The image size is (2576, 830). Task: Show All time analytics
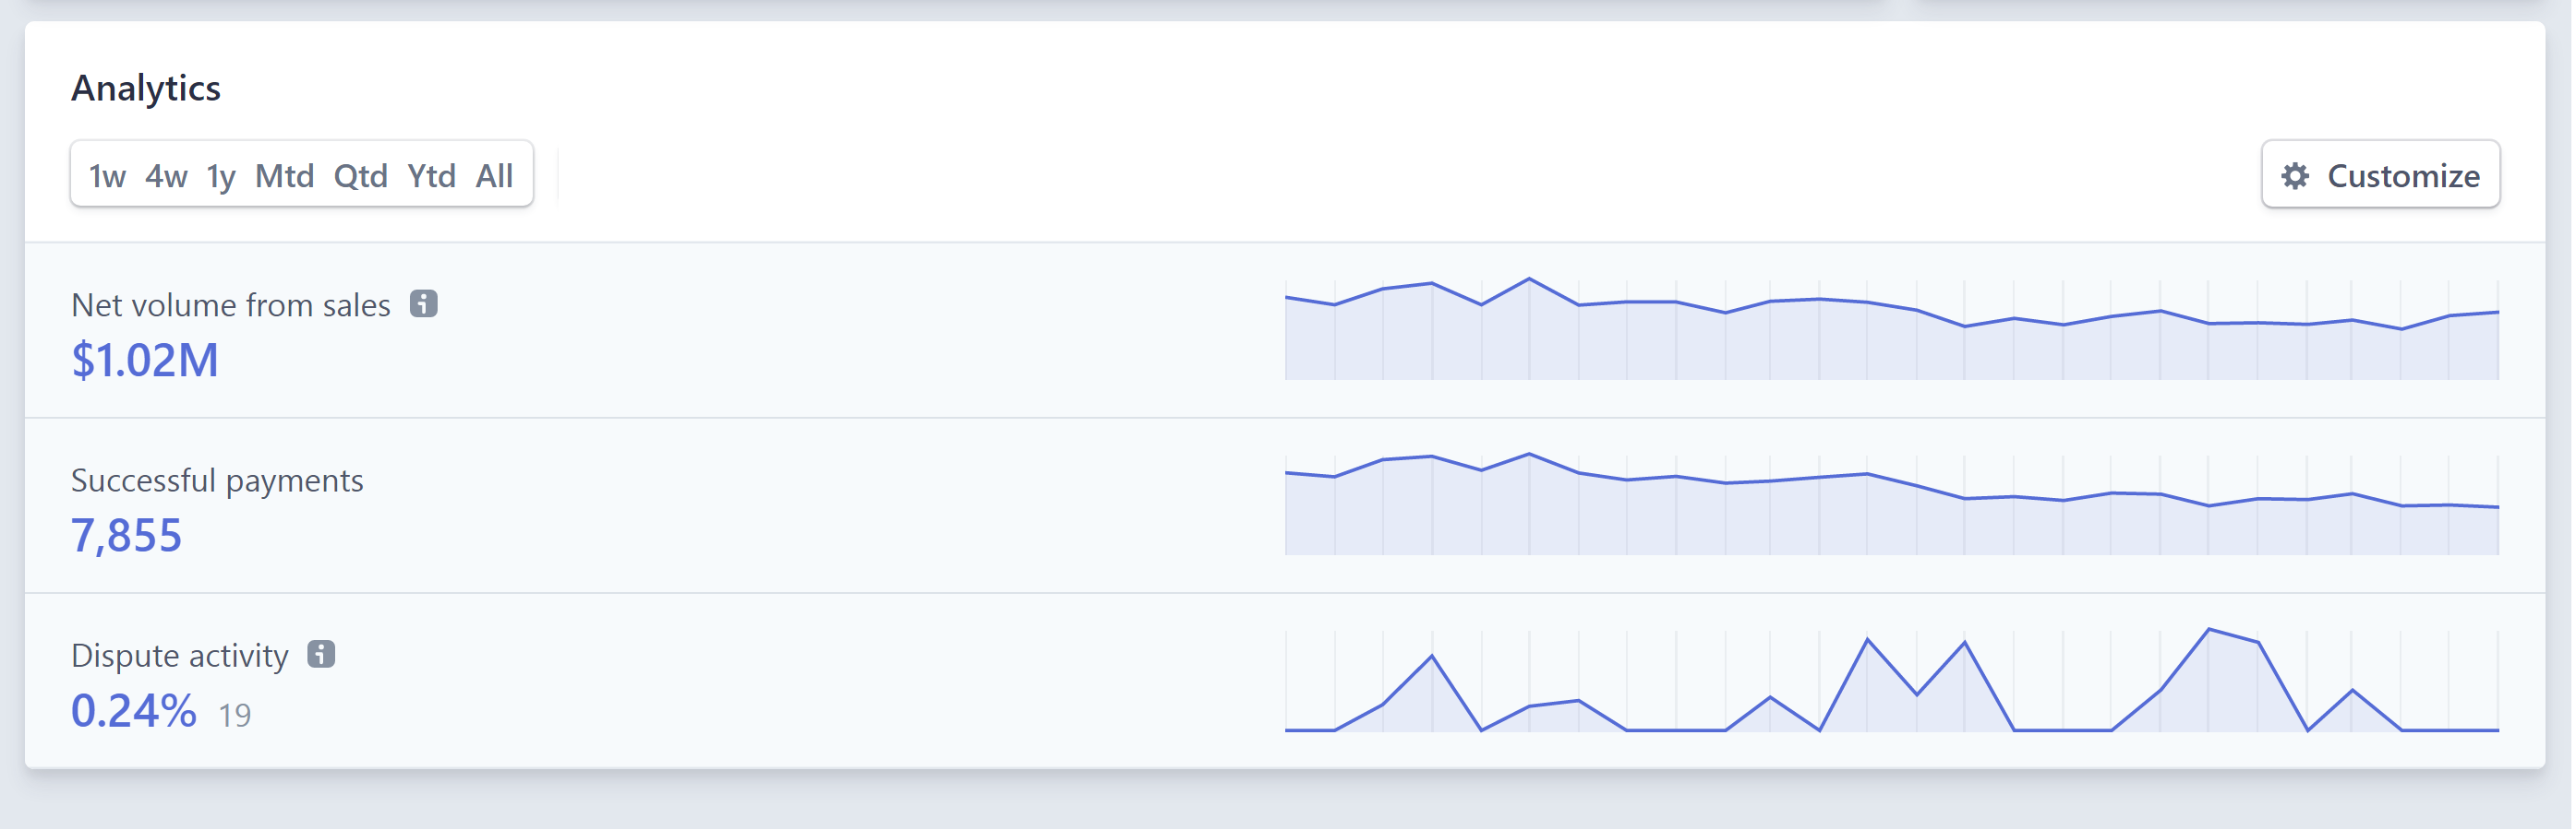click(494, 176)
